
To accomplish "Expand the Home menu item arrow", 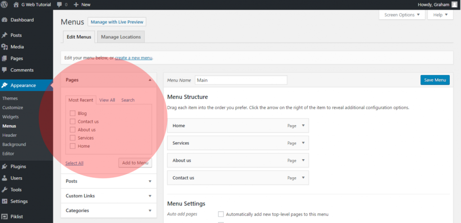I will (303, 126).
